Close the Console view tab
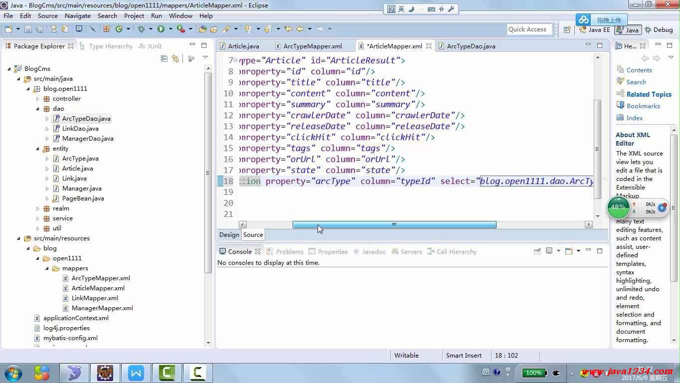 click(258, 251)
